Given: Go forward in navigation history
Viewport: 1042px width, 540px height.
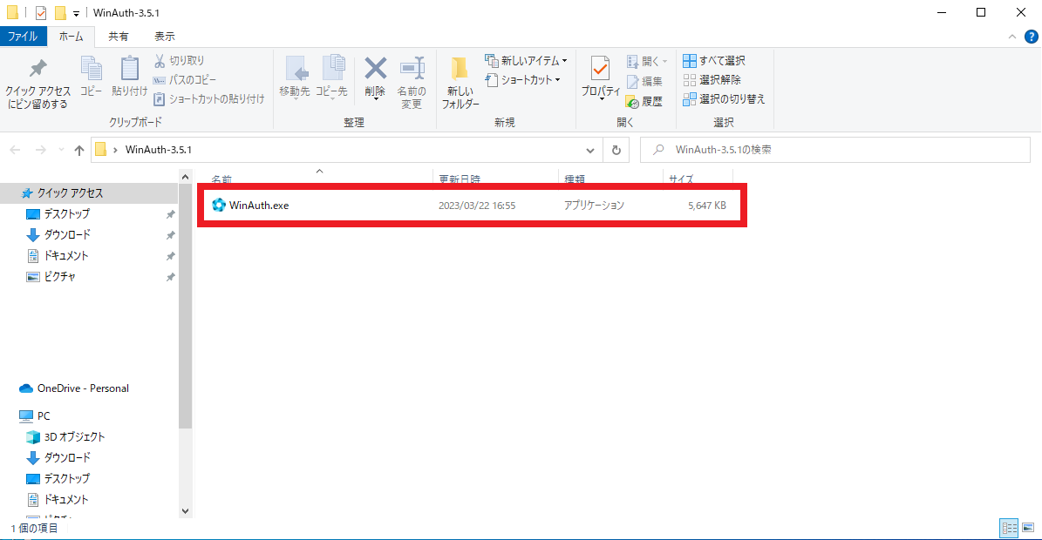Looking at the screenshot, I should point(40,150).
